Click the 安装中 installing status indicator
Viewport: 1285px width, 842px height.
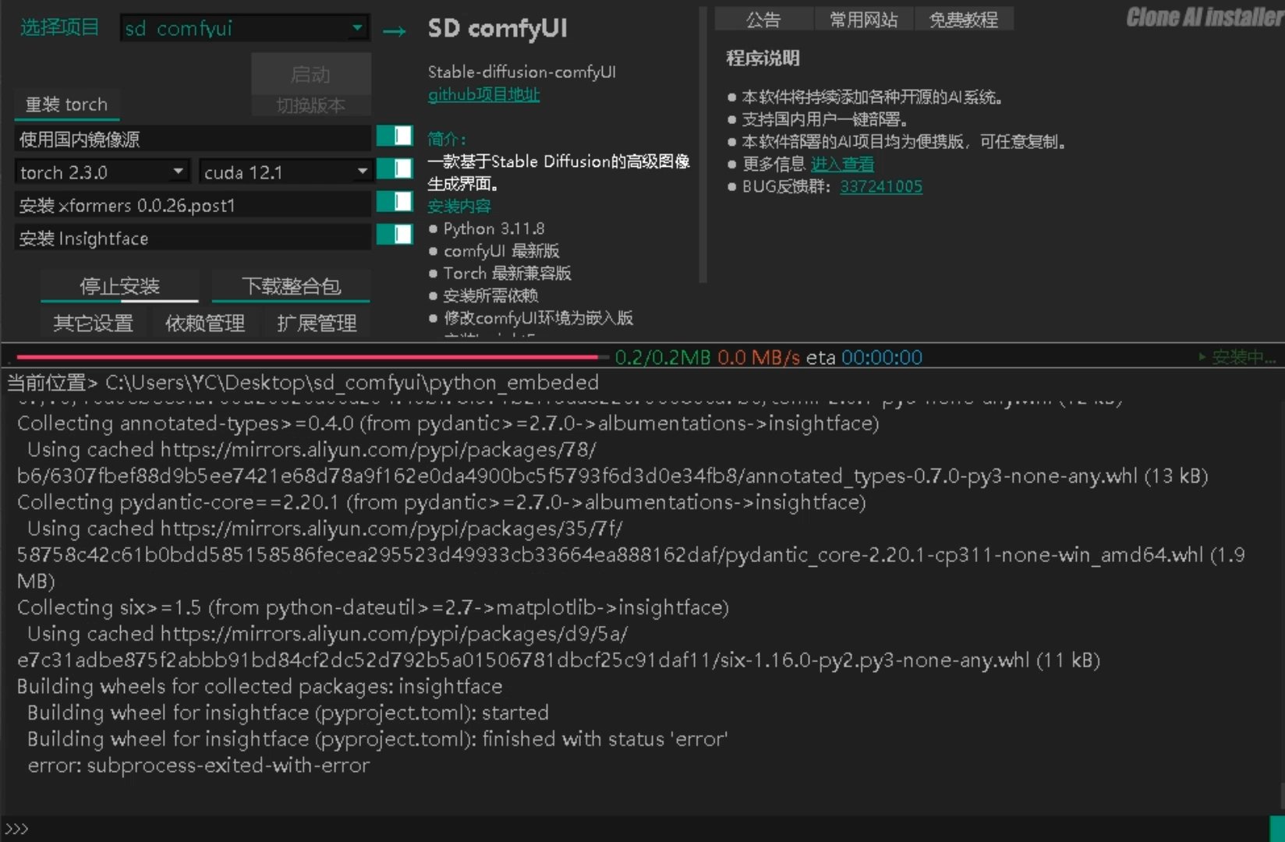(x=1238, y=357)
